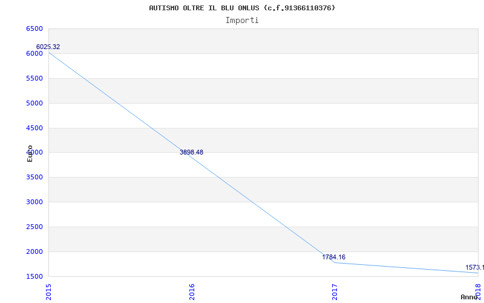Click the 1500 y-axis tick label
This screenshot has width=484, height=303.
pyautogui.click(x=34, y=276)
